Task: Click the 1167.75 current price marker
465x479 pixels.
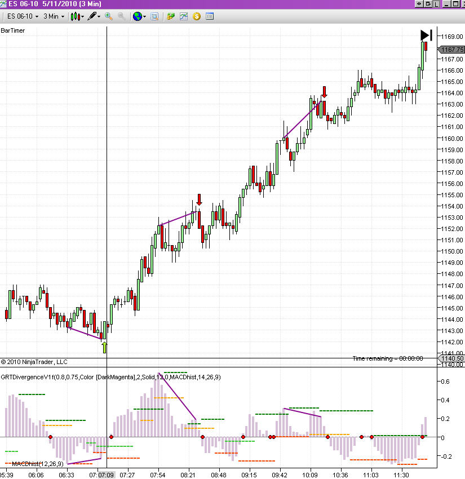Action: click(x=451, y=50)
